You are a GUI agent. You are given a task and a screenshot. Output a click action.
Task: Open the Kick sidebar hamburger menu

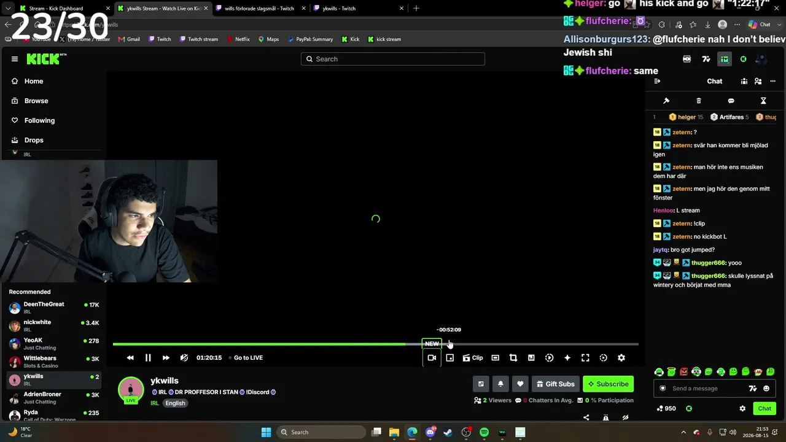click(x=15, y=59)
